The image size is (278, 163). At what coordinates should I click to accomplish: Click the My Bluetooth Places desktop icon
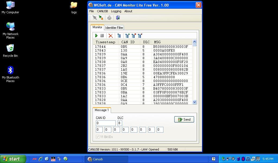coord(11,74)
